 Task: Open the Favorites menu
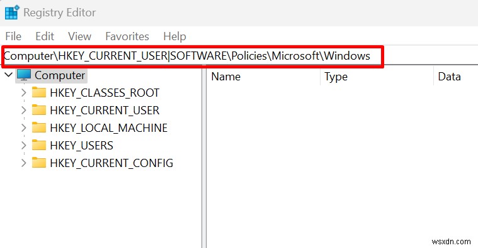click(127, 36)
